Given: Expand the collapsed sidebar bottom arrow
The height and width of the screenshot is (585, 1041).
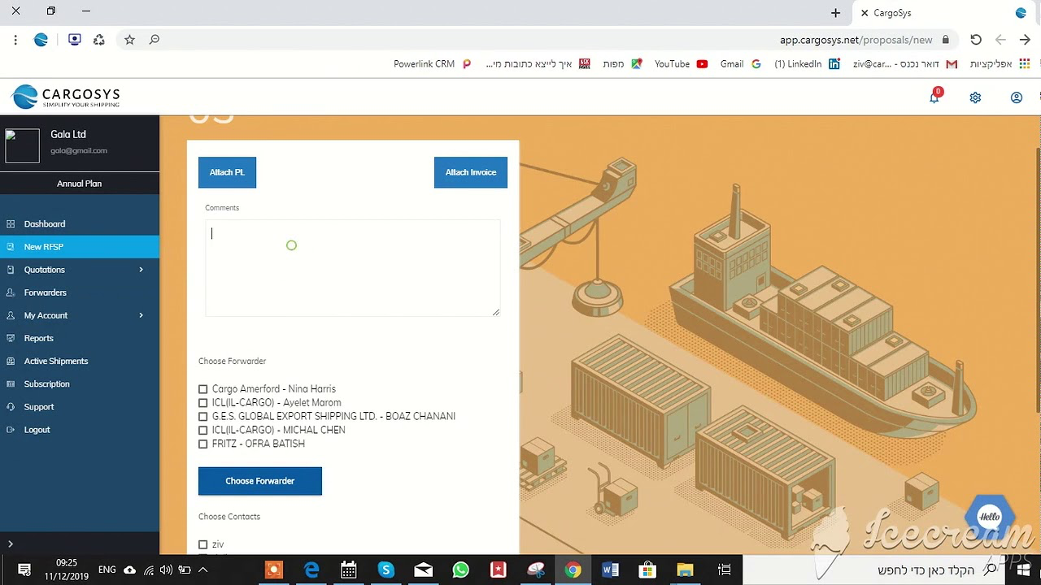Looking at the screenshot, I should pos(11,544).
